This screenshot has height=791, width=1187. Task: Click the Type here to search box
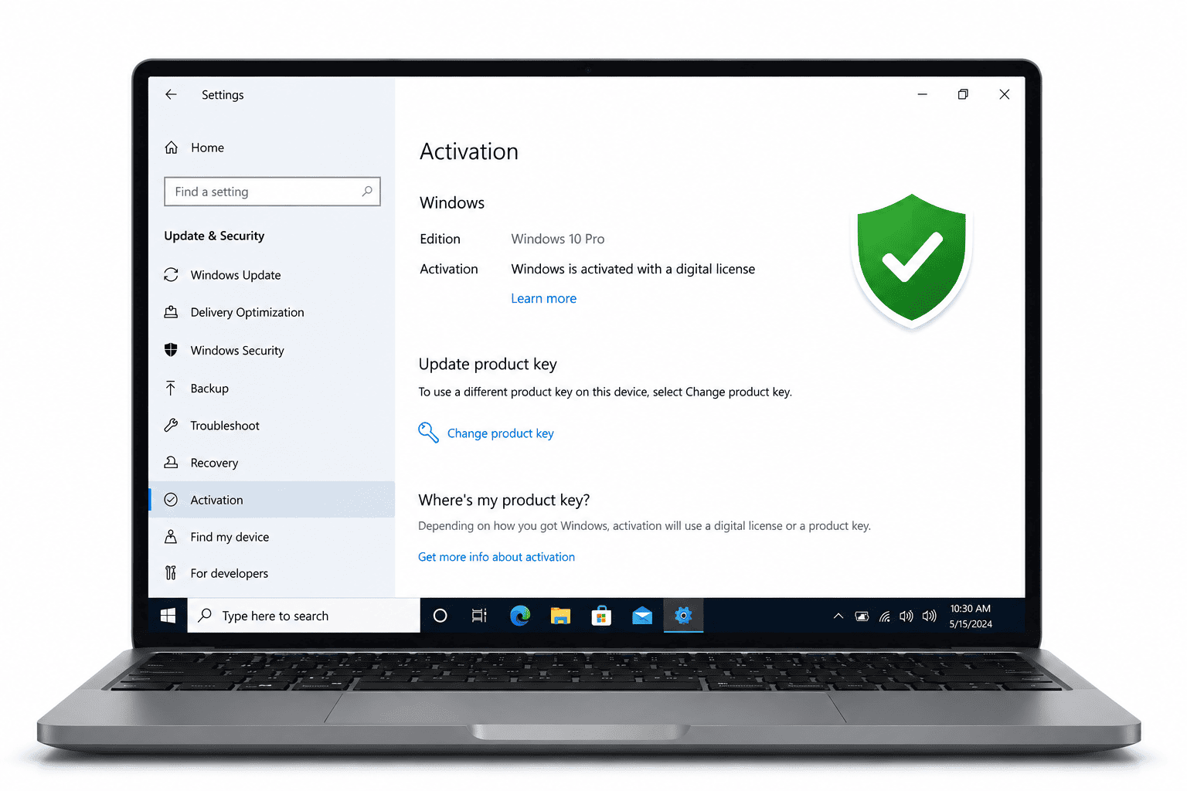pos(304,616)
